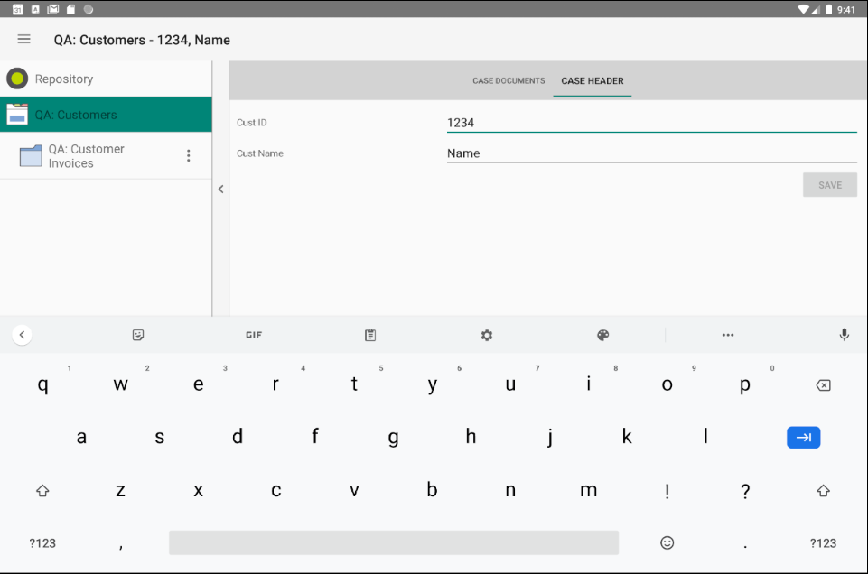
Task: Collapse the repository sidebar panel
Action: pos(220,189)
